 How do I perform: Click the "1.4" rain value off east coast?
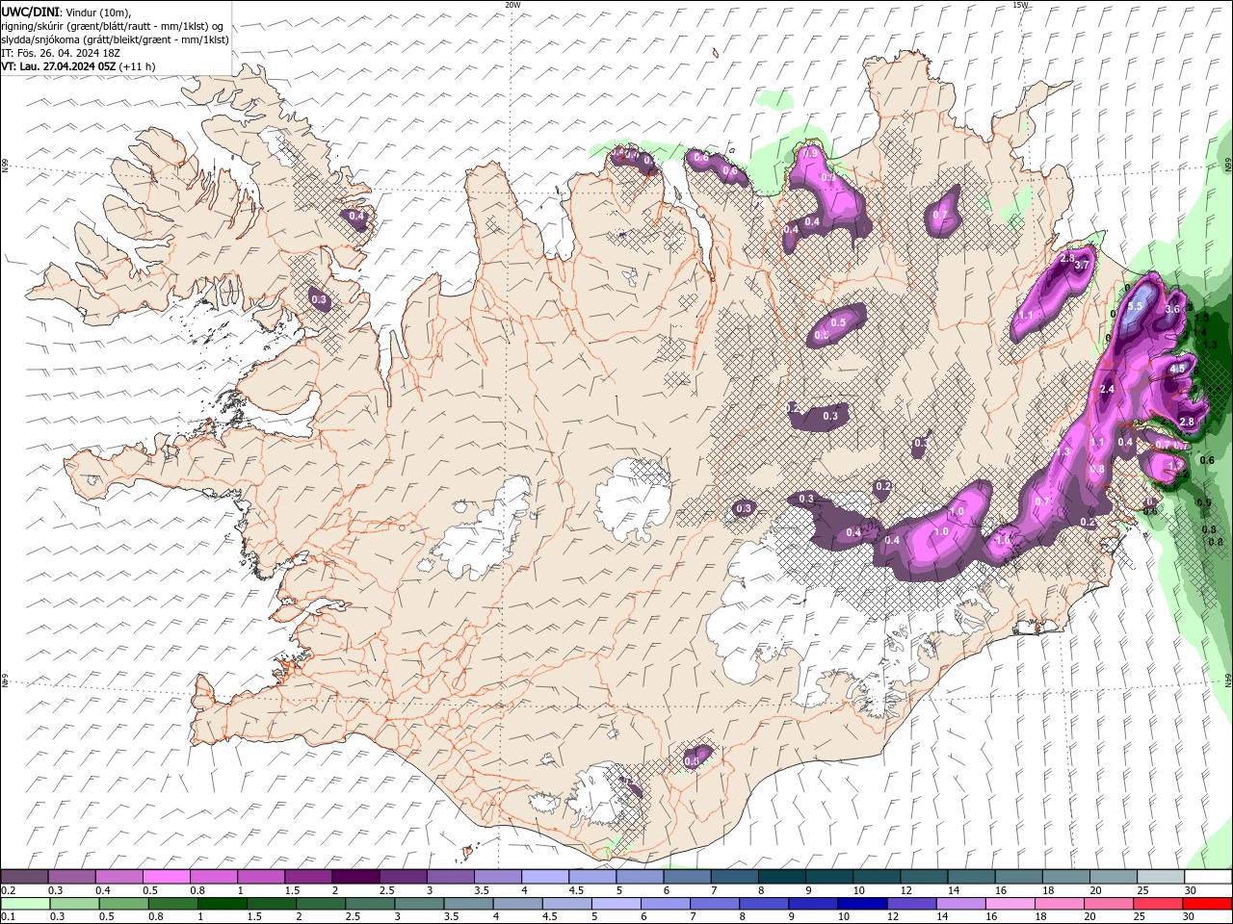coord(1200,332)
